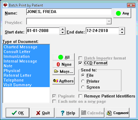The width and height of the screenshot is (138, 120).
Task: Add a note via Comment button
Action: (x=118, y=113)
